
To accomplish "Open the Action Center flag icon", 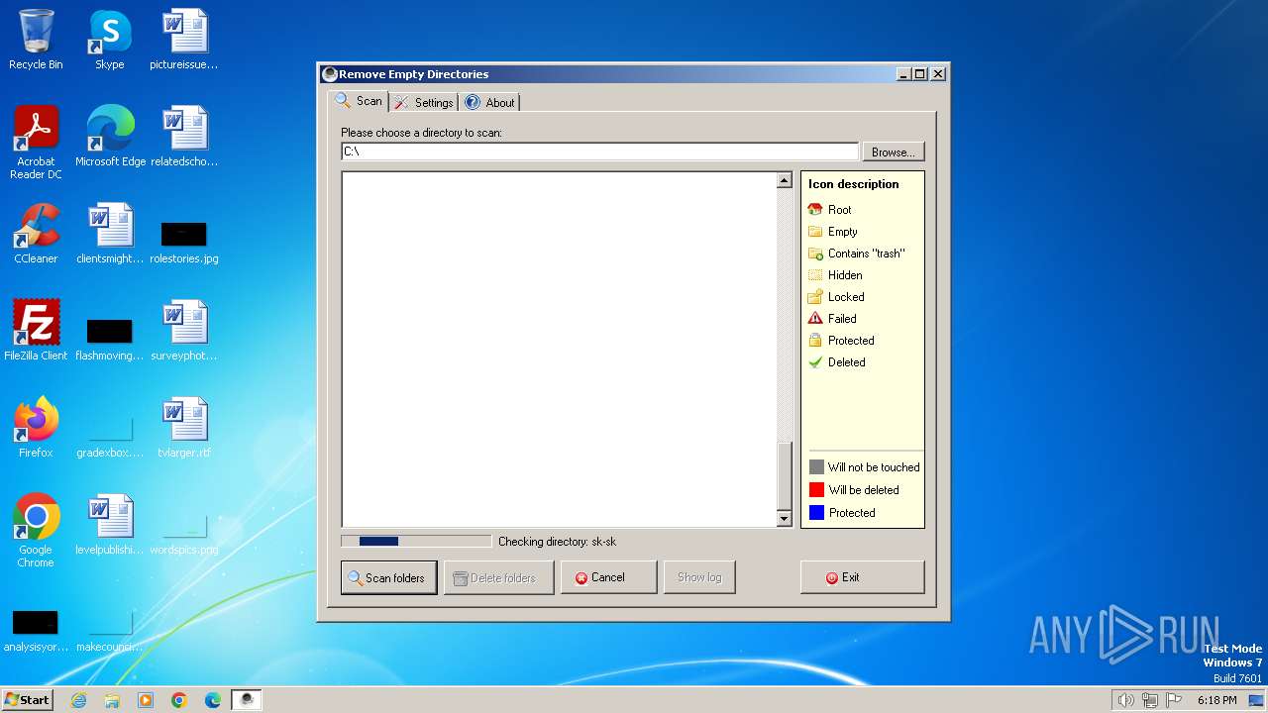I will click(1174, 700).
